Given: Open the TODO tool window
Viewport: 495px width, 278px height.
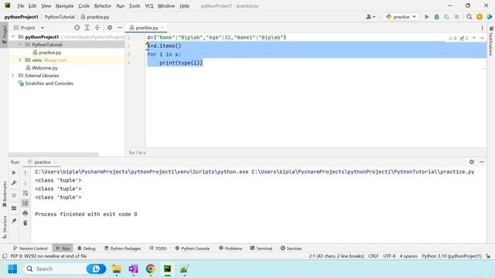Looking at the screenshot, I should 158,249.
